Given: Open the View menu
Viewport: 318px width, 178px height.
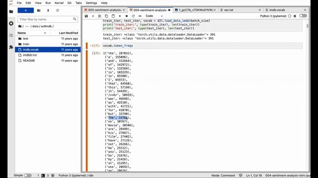Looking at the screenshot, I should click(38, 3).
